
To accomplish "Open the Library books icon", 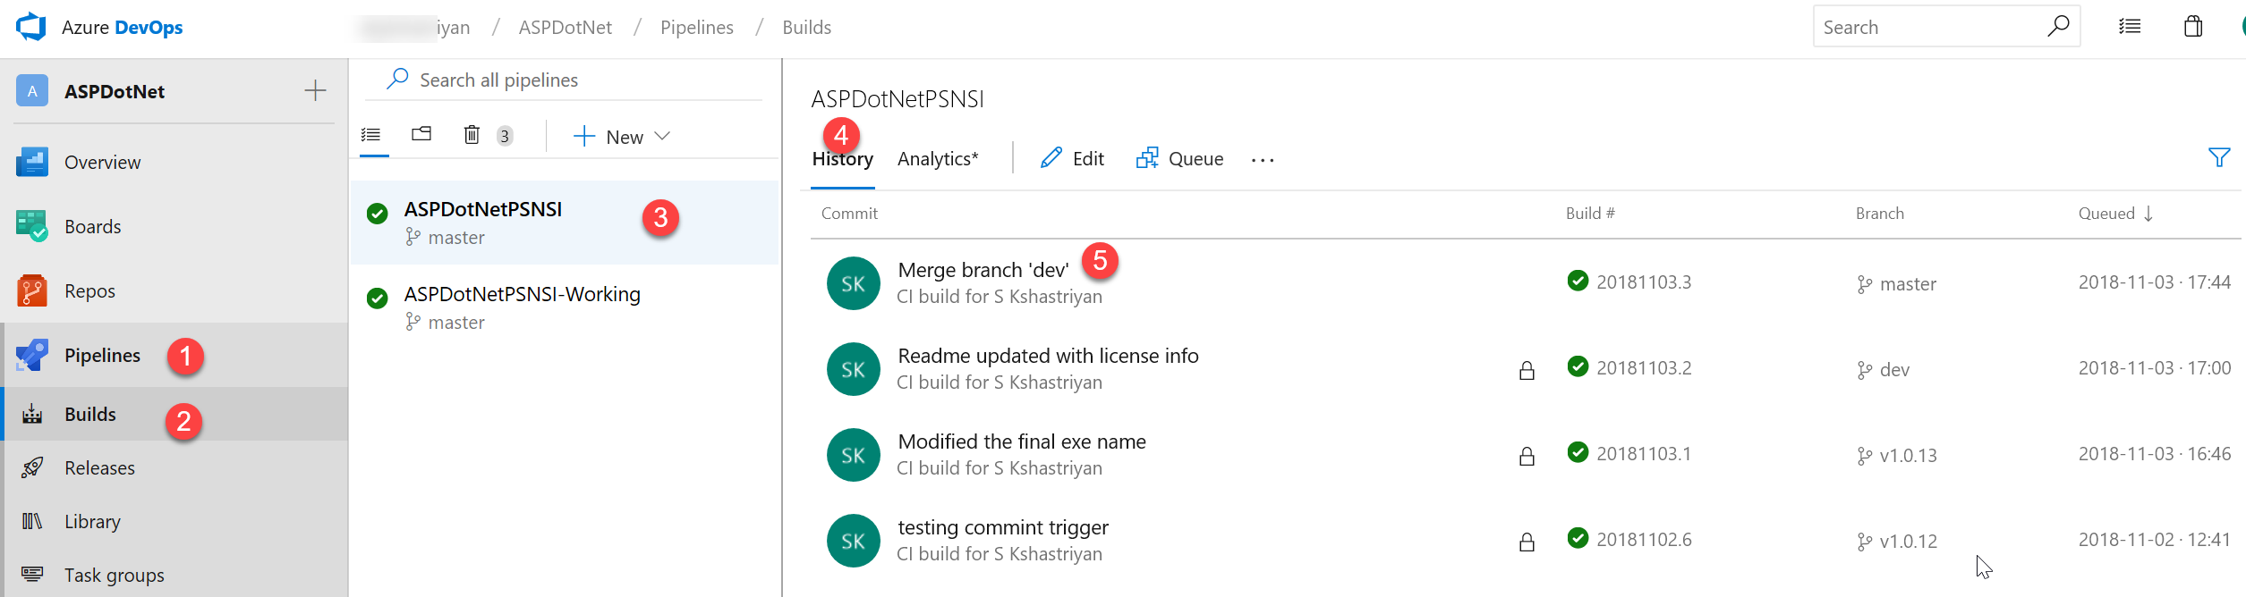I will coord(32,521).
